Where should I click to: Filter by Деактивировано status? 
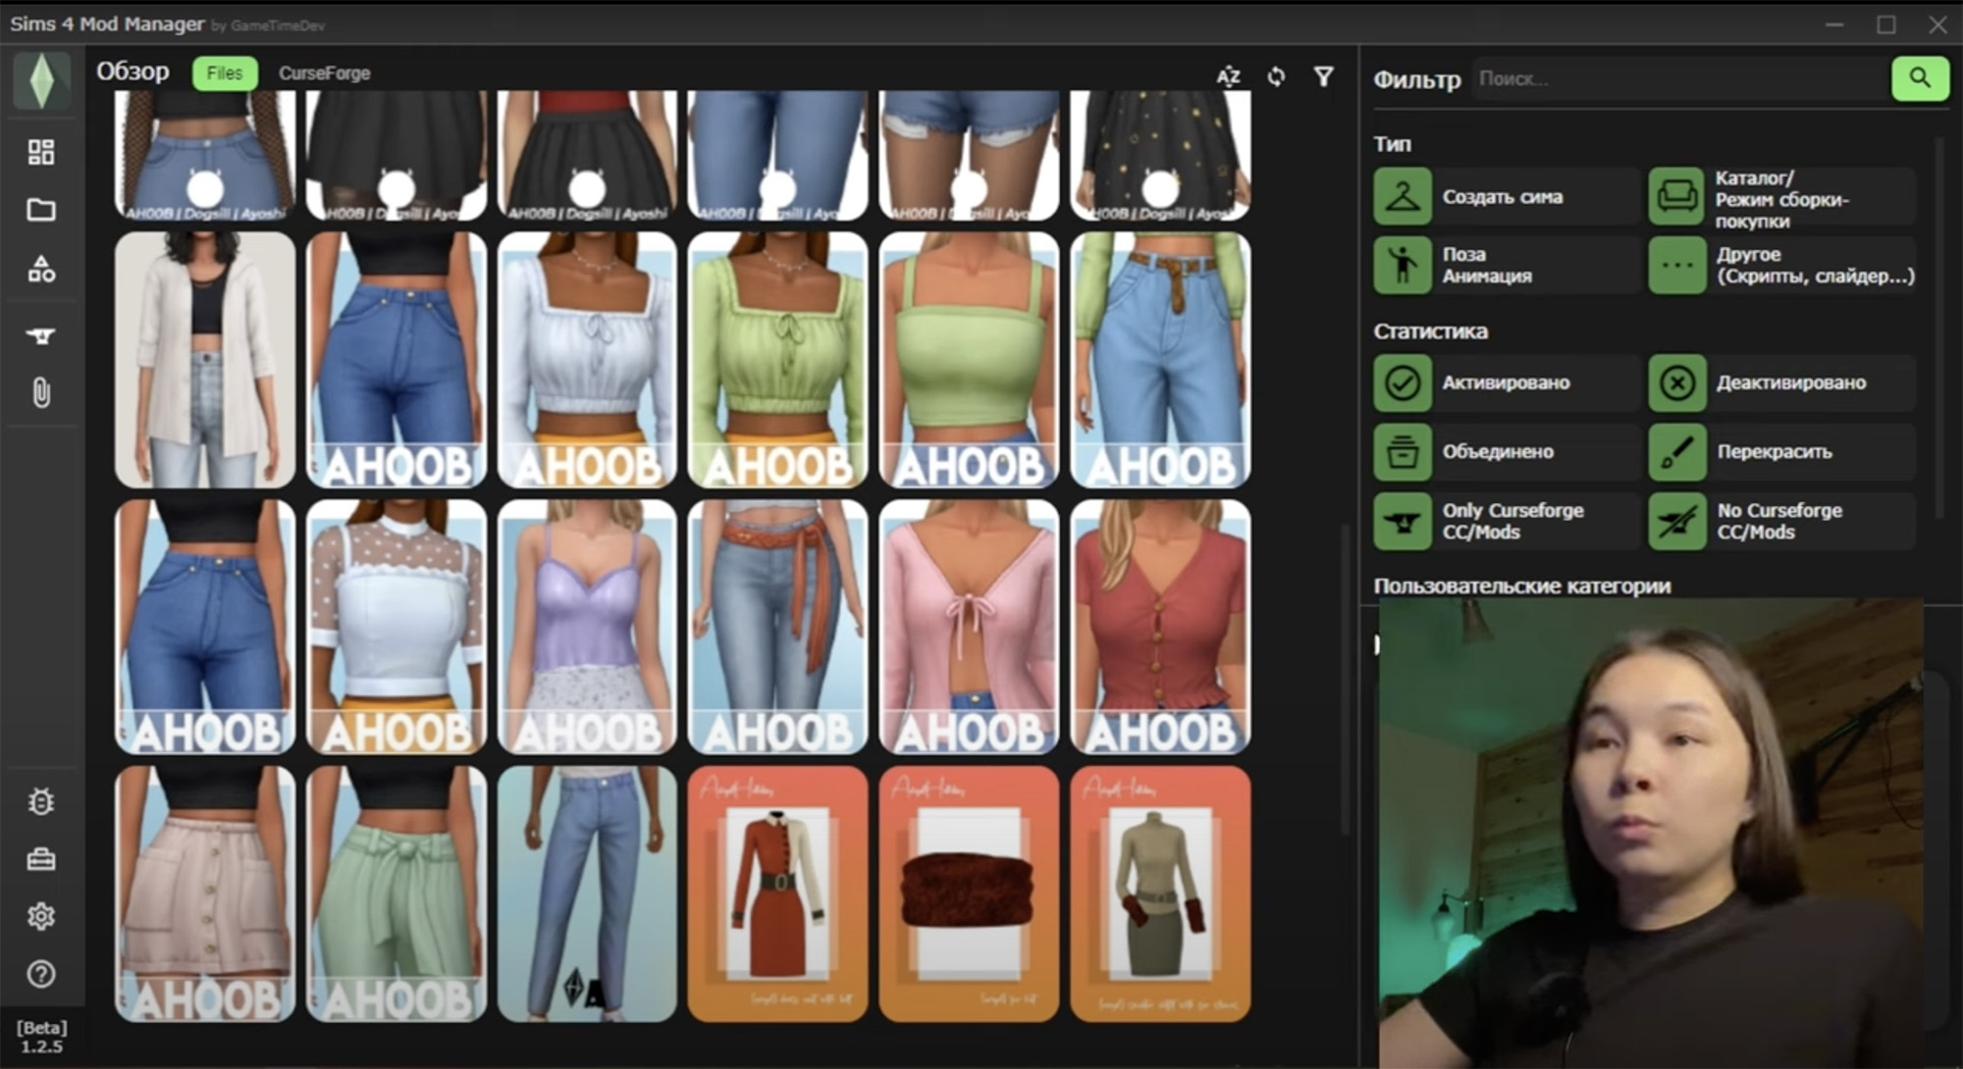1781,382
